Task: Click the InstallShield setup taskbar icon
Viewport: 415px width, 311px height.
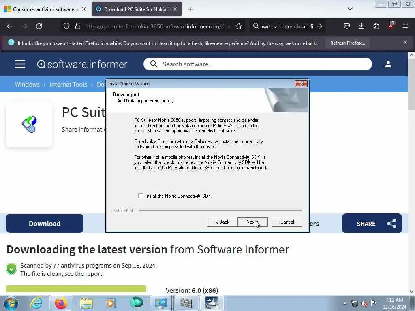Action: click(x=212, y=303)
